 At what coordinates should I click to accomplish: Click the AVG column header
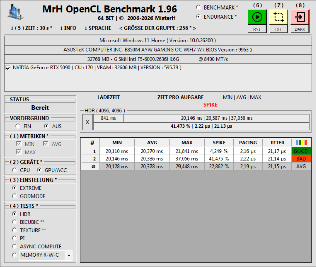152,143
